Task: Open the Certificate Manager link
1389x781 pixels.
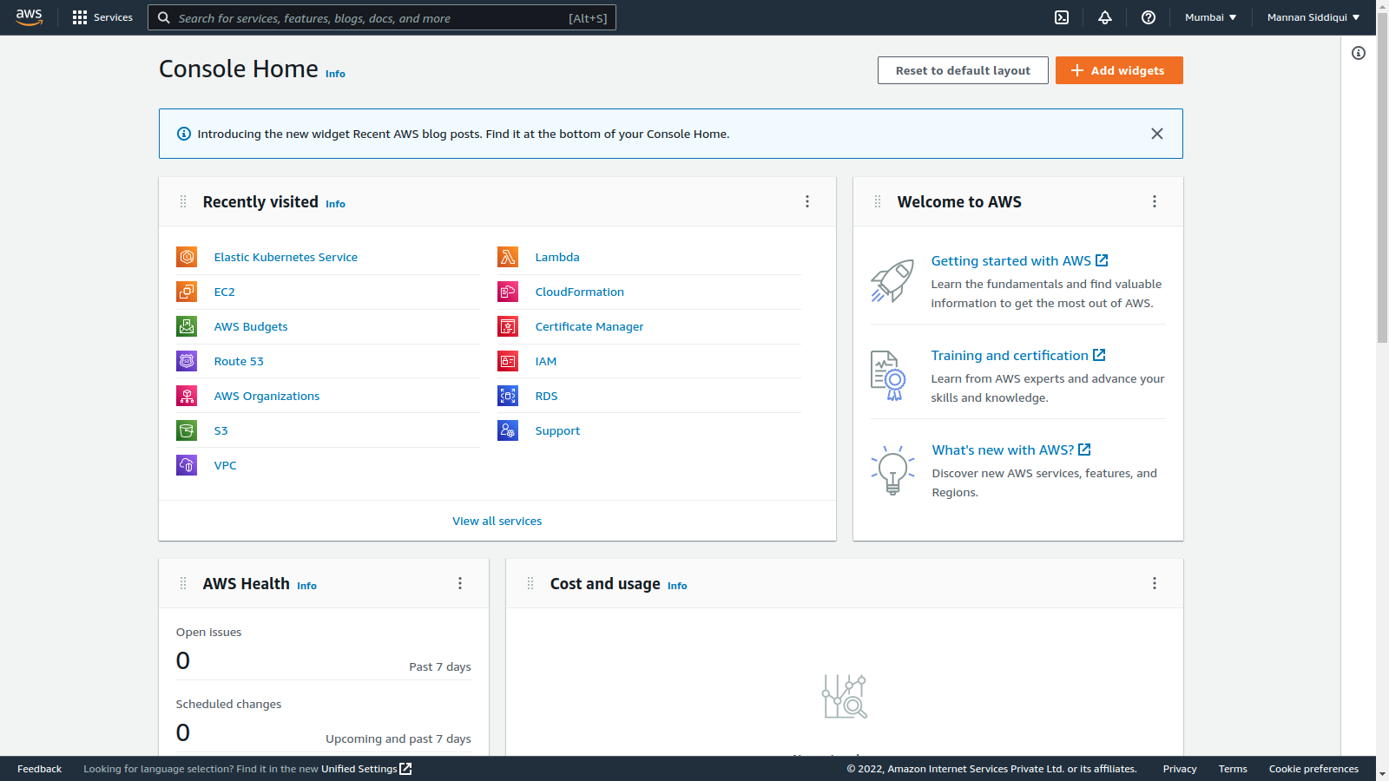Action: [589, 326]
